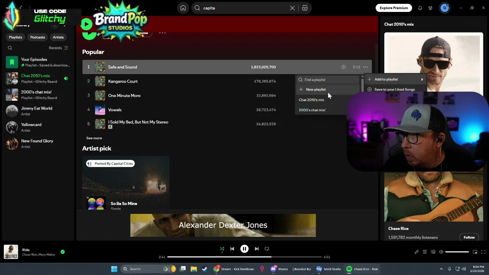Open the New Found Glory artist item

coord(37,144)
